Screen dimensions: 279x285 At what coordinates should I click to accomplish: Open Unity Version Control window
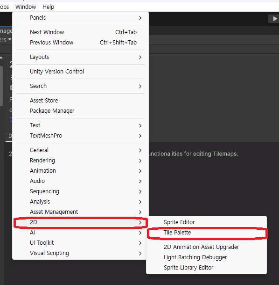click(80, 72)
